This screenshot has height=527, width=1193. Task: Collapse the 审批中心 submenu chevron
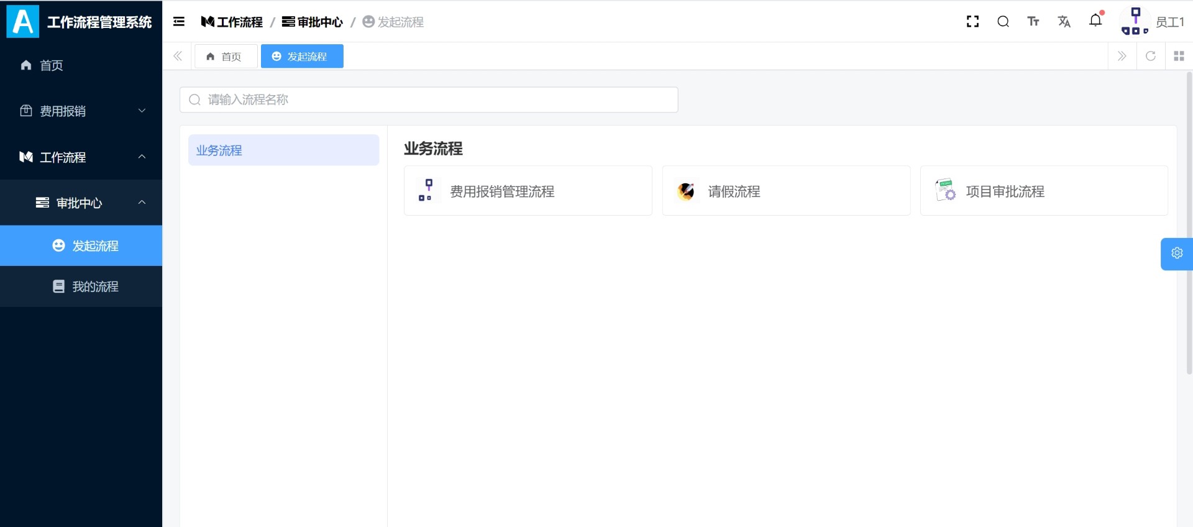(142, 203)
